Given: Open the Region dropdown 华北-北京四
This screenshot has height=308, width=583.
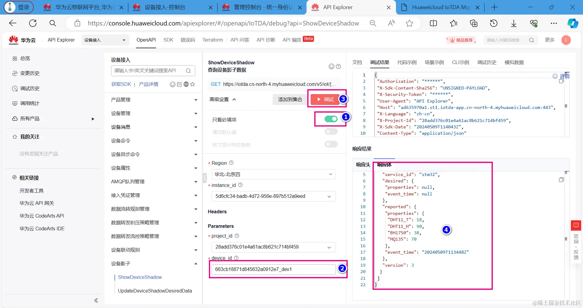Looking at the screenshot, I should tap(274, 174).
